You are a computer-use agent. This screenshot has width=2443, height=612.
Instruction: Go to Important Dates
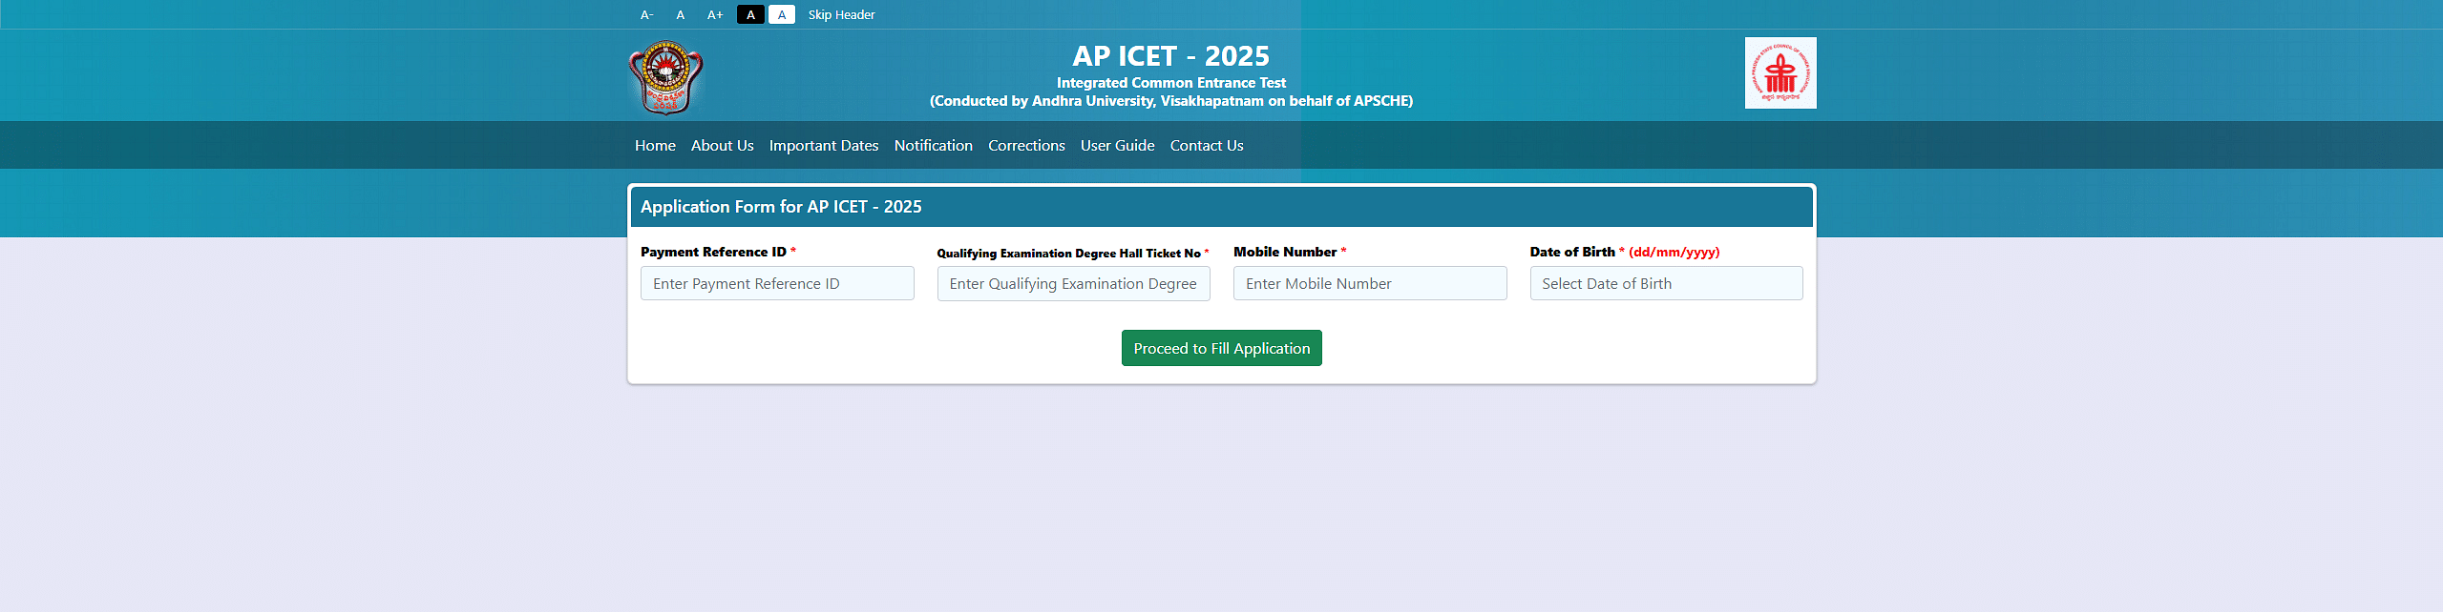tap(824, 145)
